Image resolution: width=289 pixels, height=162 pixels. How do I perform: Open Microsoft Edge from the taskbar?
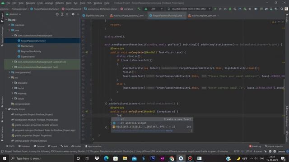106,158
